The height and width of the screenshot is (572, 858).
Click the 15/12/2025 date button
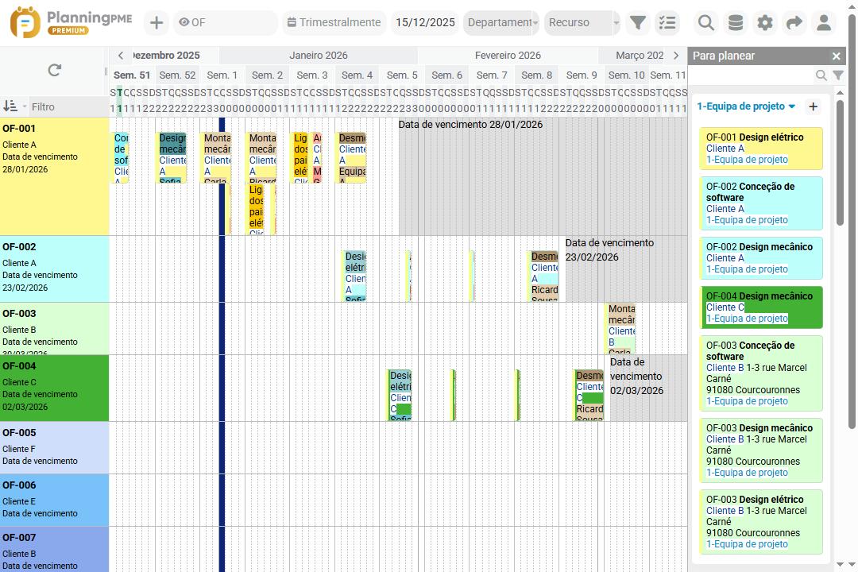424,22
